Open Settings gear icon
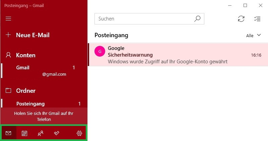This screenshot has width=268, height=141. 79,133
